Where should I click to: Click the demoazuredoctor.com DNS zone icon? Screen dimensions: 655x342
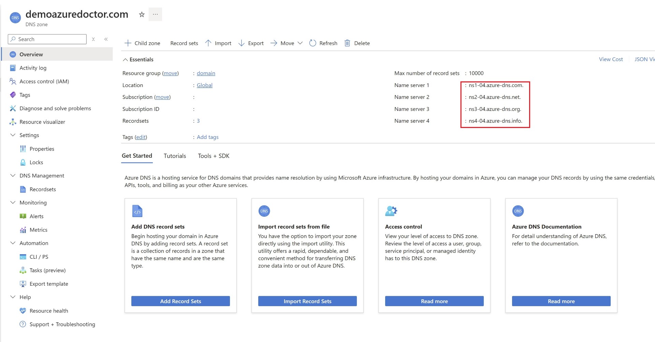tap(15, 18)
